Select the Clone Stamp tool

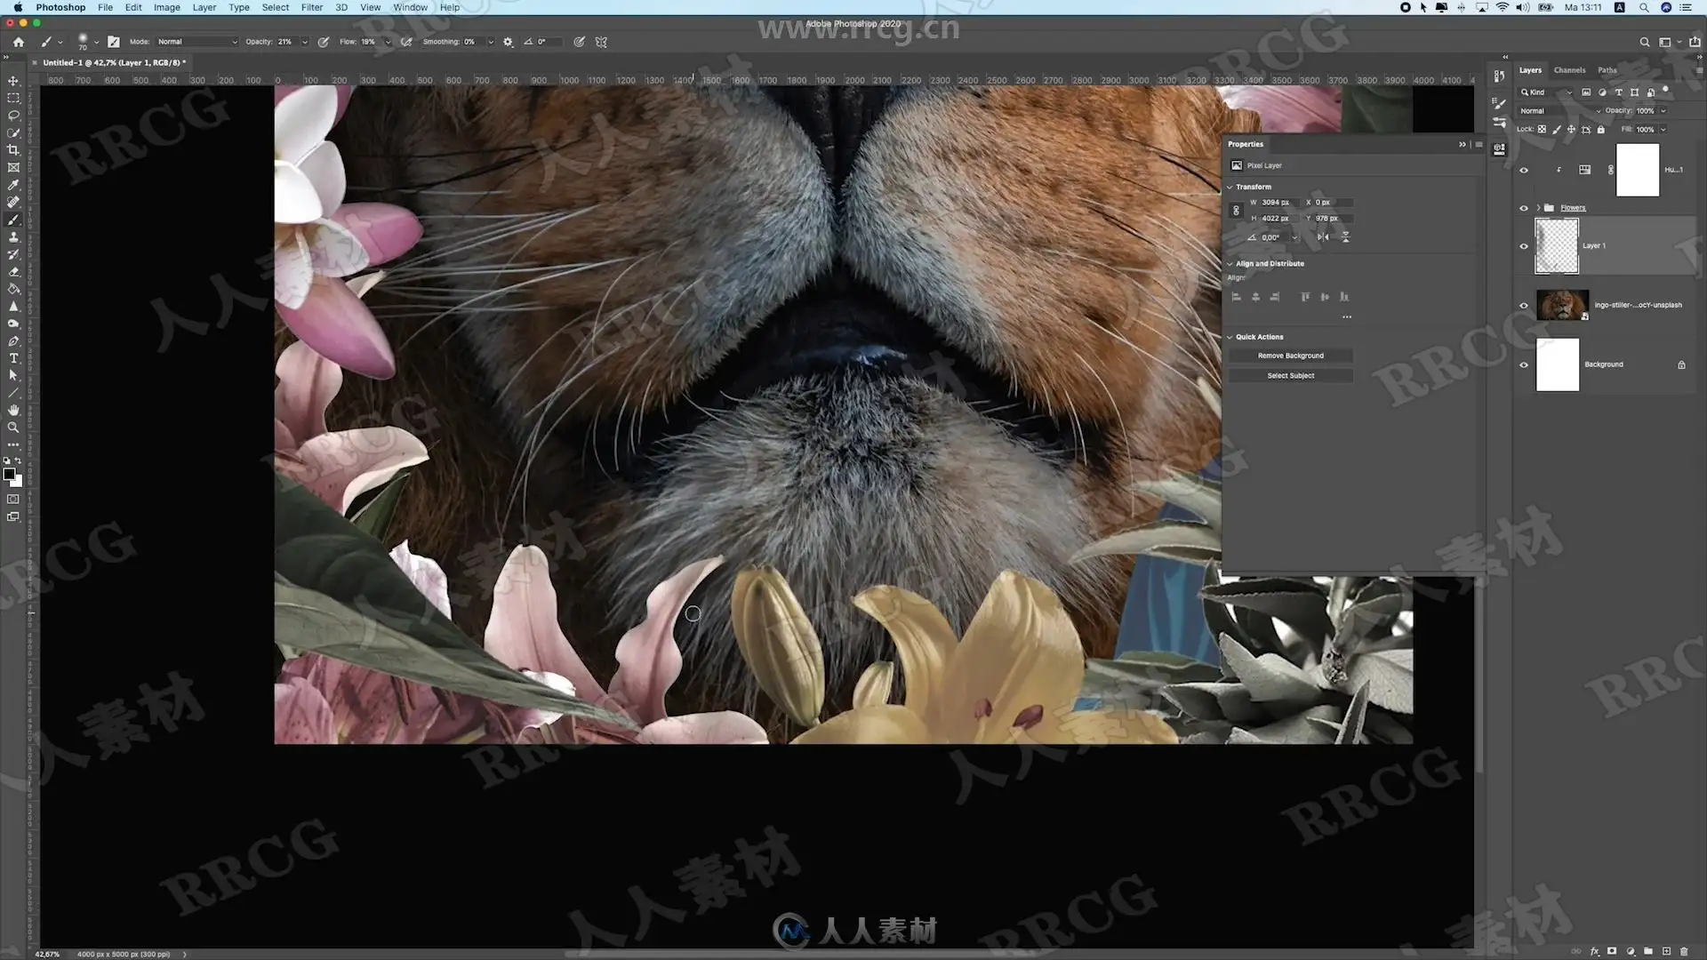point(13,237)
